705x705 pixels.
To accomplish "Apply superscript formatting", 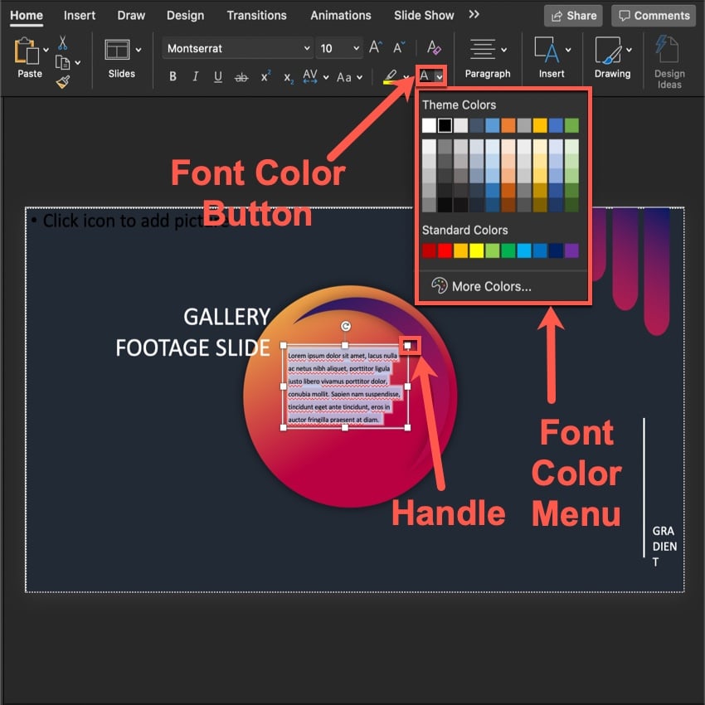I will coord(265,77).
